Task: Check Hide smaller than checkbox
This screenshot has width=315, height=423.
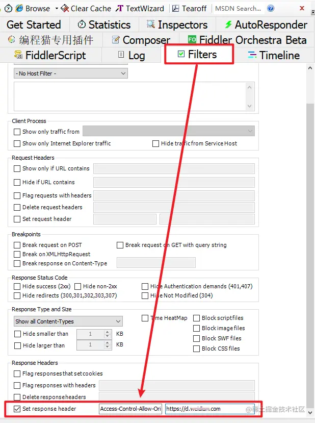Action: 17,334
